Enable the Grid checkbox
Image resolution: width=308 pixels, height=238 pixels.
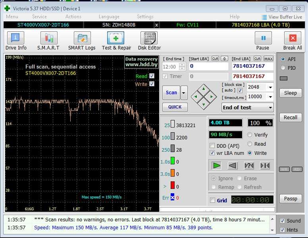pyautogui.click(x=212, y=200)
